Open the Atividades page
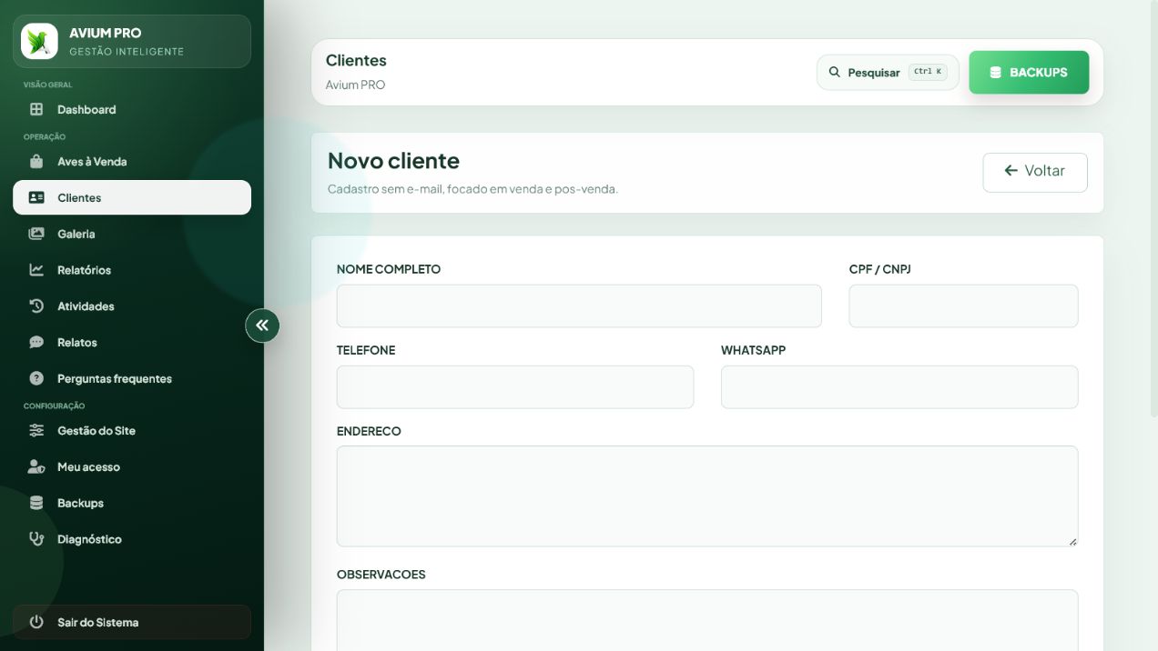The image size is (1158, 651). [x=132, y=306]
